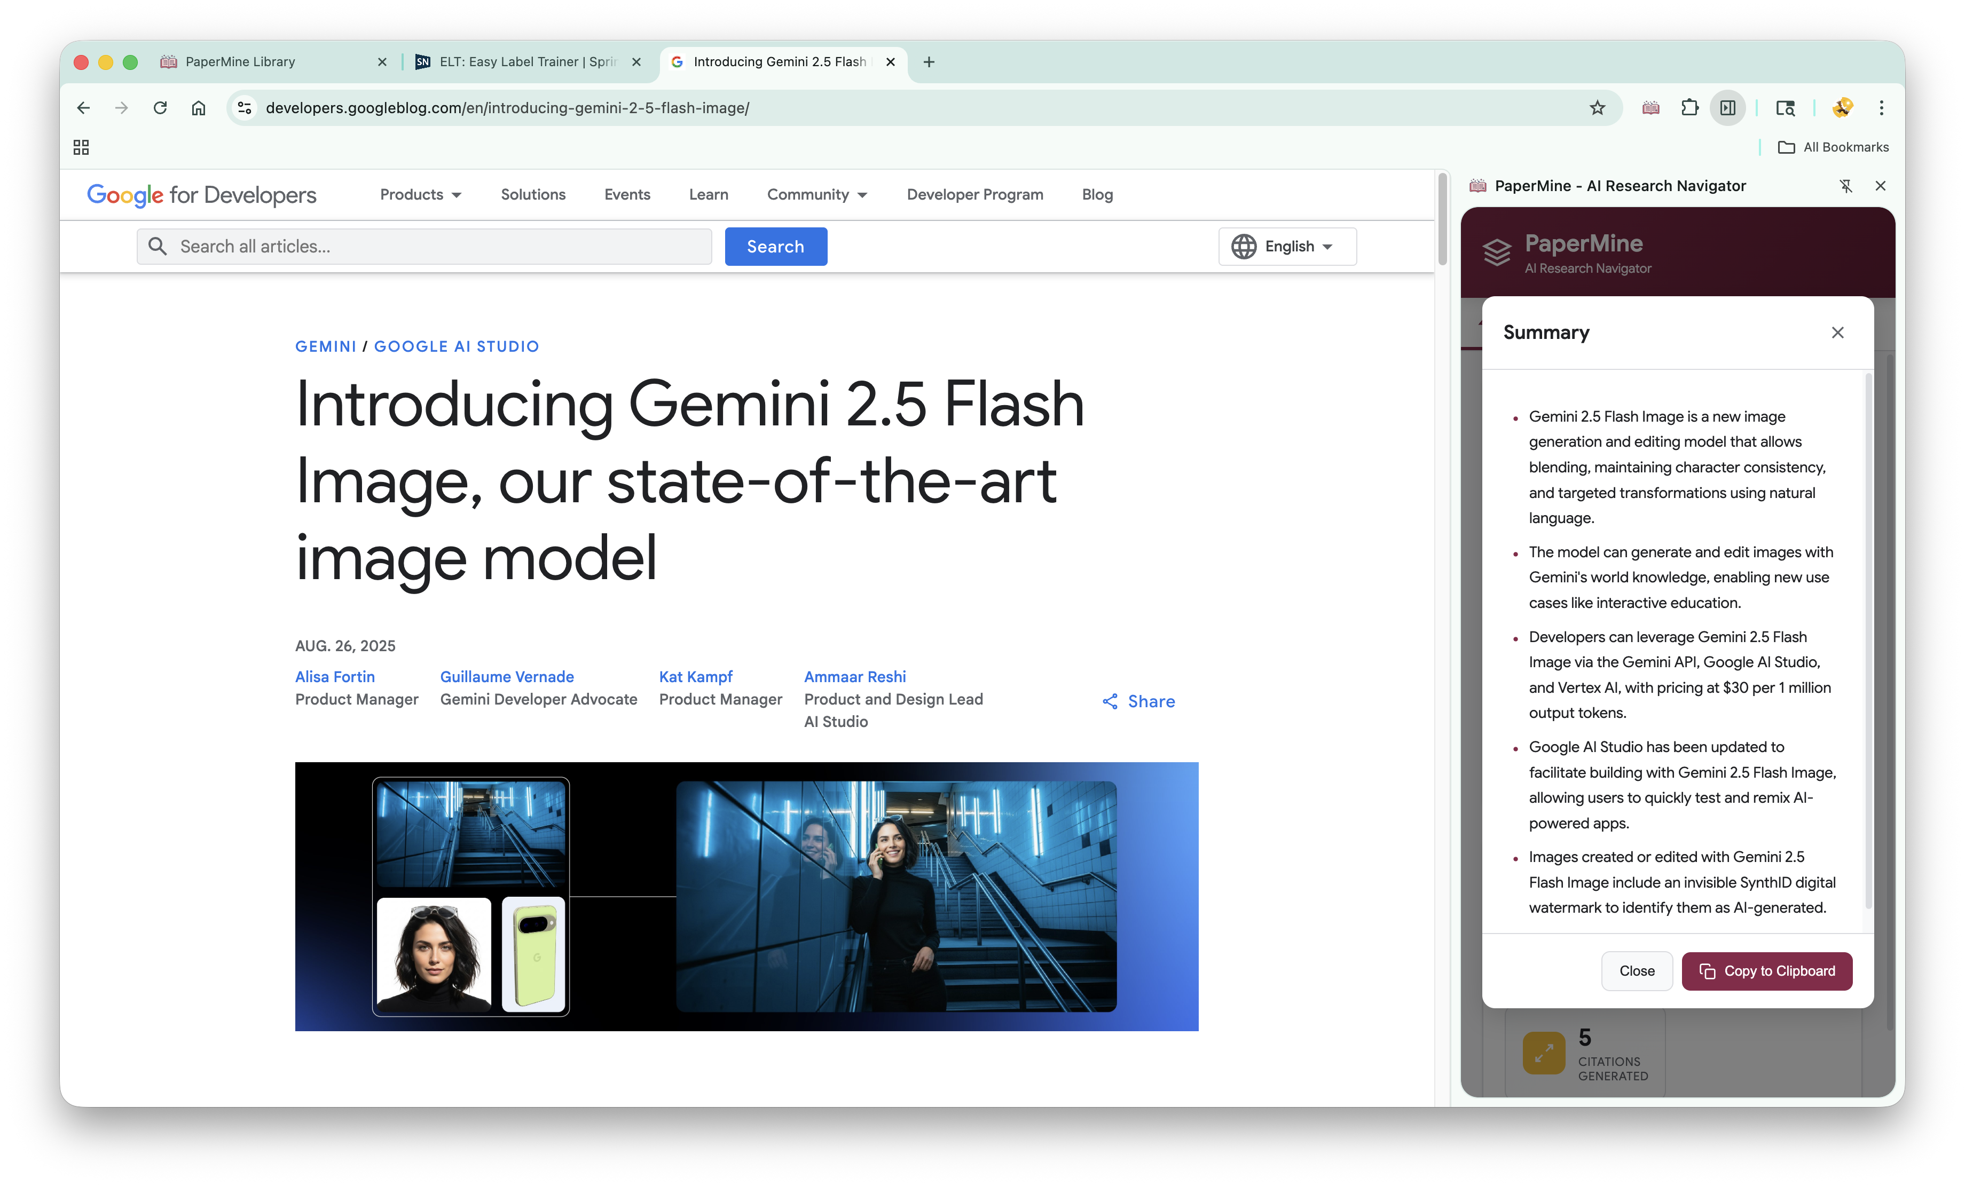Click the browser reload button
The width and height of the screenshot is (1965, 1186).
click(x=160, y=108)
